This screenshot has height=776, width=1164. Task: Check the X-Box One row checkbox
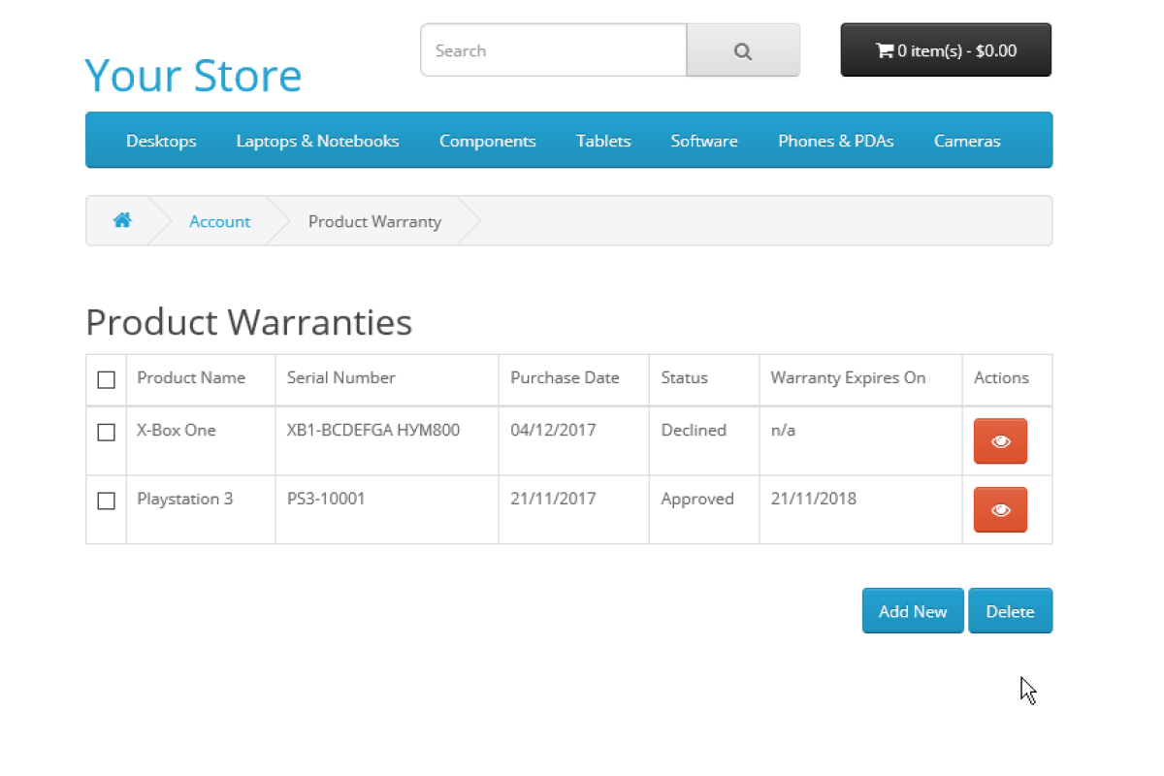[107, 432]
